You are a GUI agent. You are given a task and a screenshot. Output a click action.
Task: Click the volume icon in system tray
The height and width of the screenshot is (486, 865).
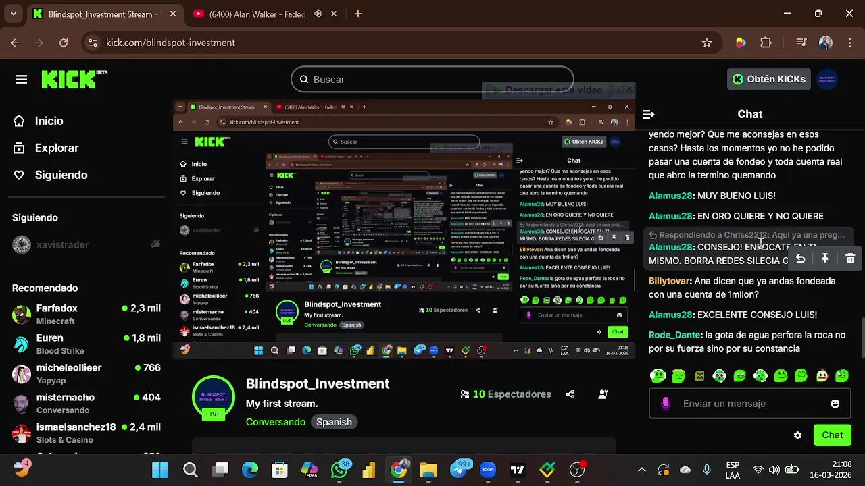click(x=774, y=470)
